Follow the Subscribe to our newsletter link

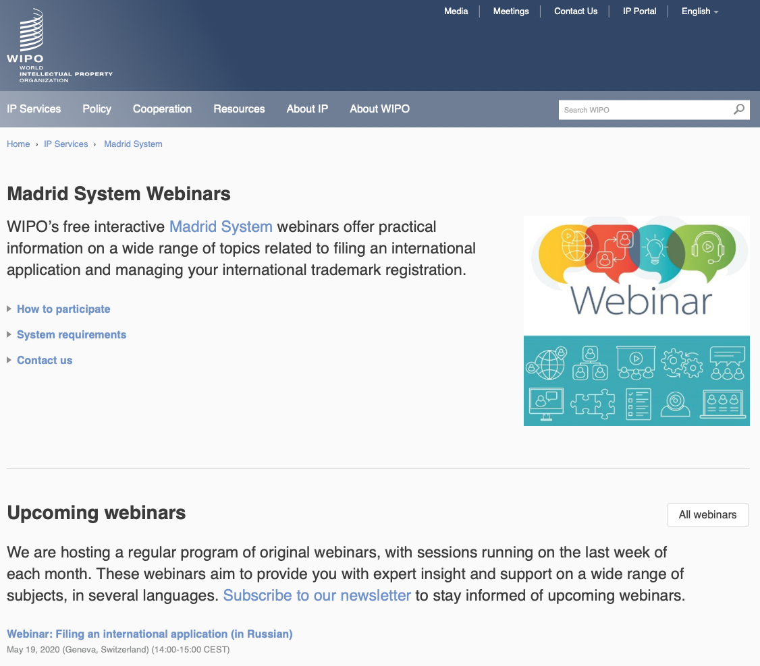coord(317,595)
